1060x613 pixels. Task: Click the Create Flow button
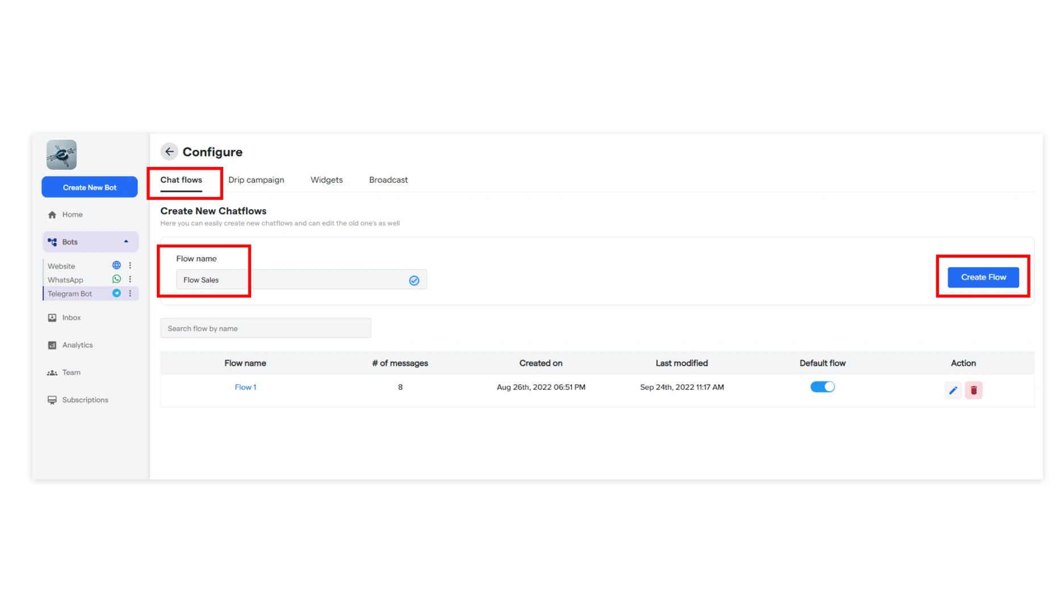[983, 277]
